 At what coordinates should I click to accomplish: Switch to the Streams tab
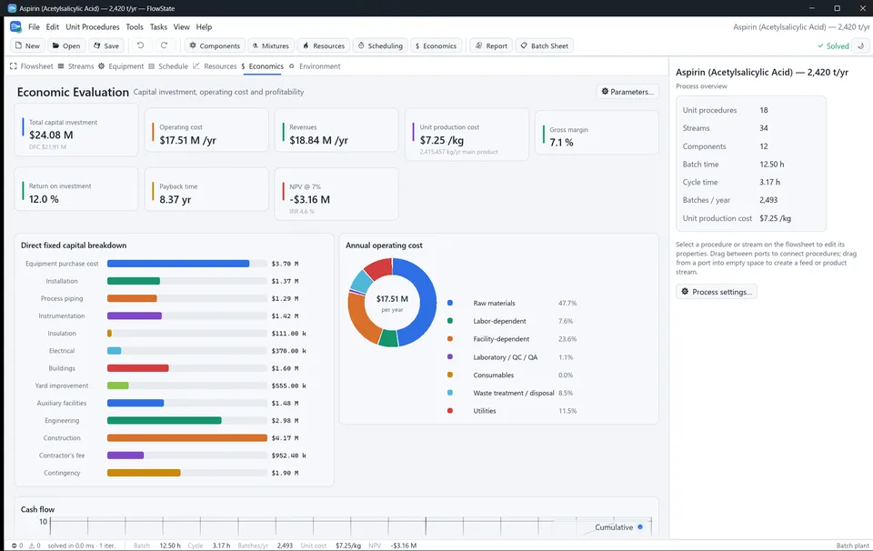[x=75, y=66]
